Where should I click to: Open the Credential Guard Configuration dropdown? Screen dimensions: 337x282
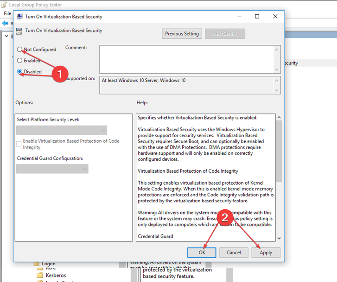(x=52, y=169)
